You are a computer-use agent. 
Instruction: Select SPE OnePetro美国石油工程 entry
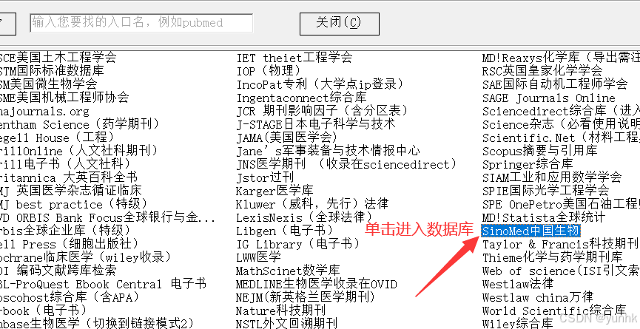click(x=561, y=204)
